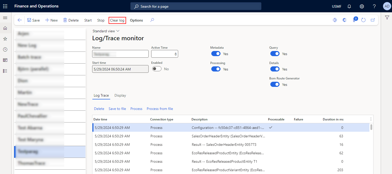
Task: Click the Start time field
Action: tap(120, 69)
